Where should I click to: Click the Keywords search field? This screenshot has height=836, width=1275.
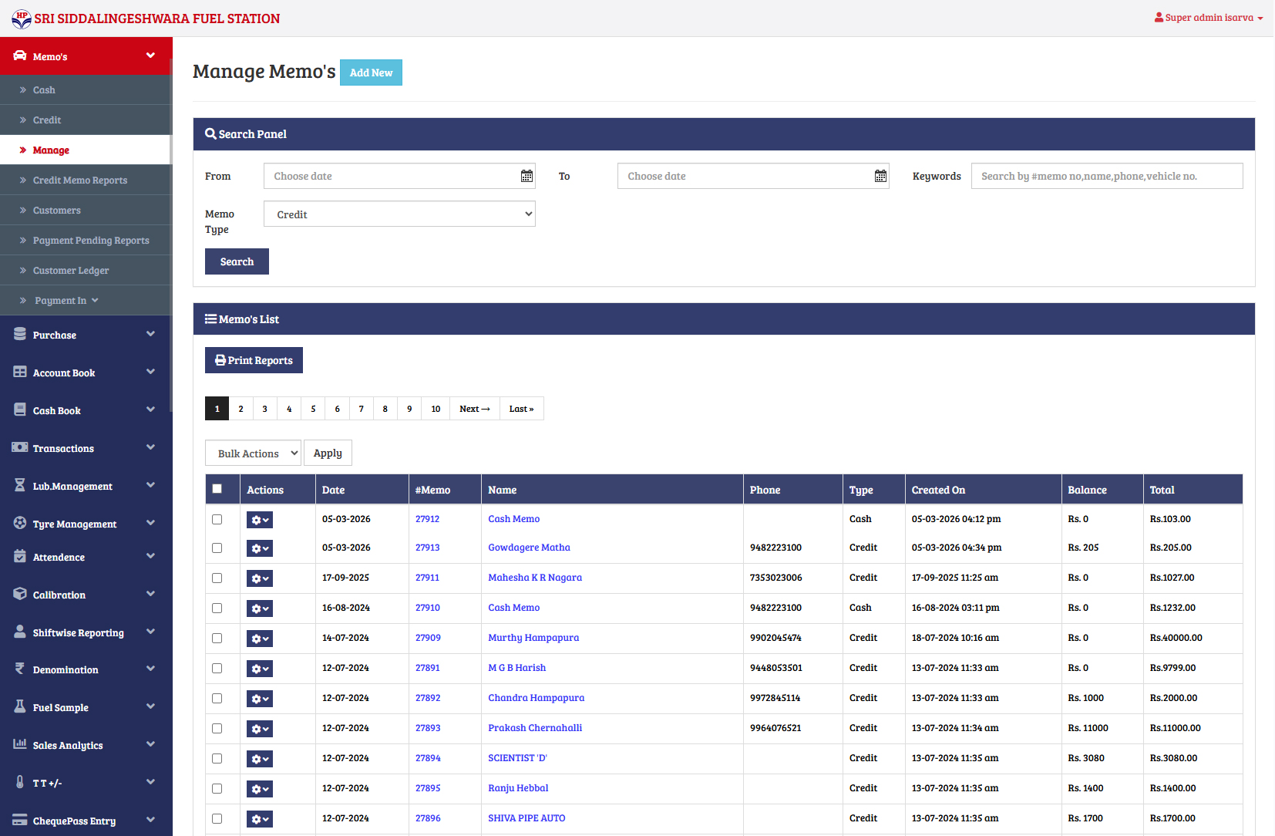[x=1106, y=176]
